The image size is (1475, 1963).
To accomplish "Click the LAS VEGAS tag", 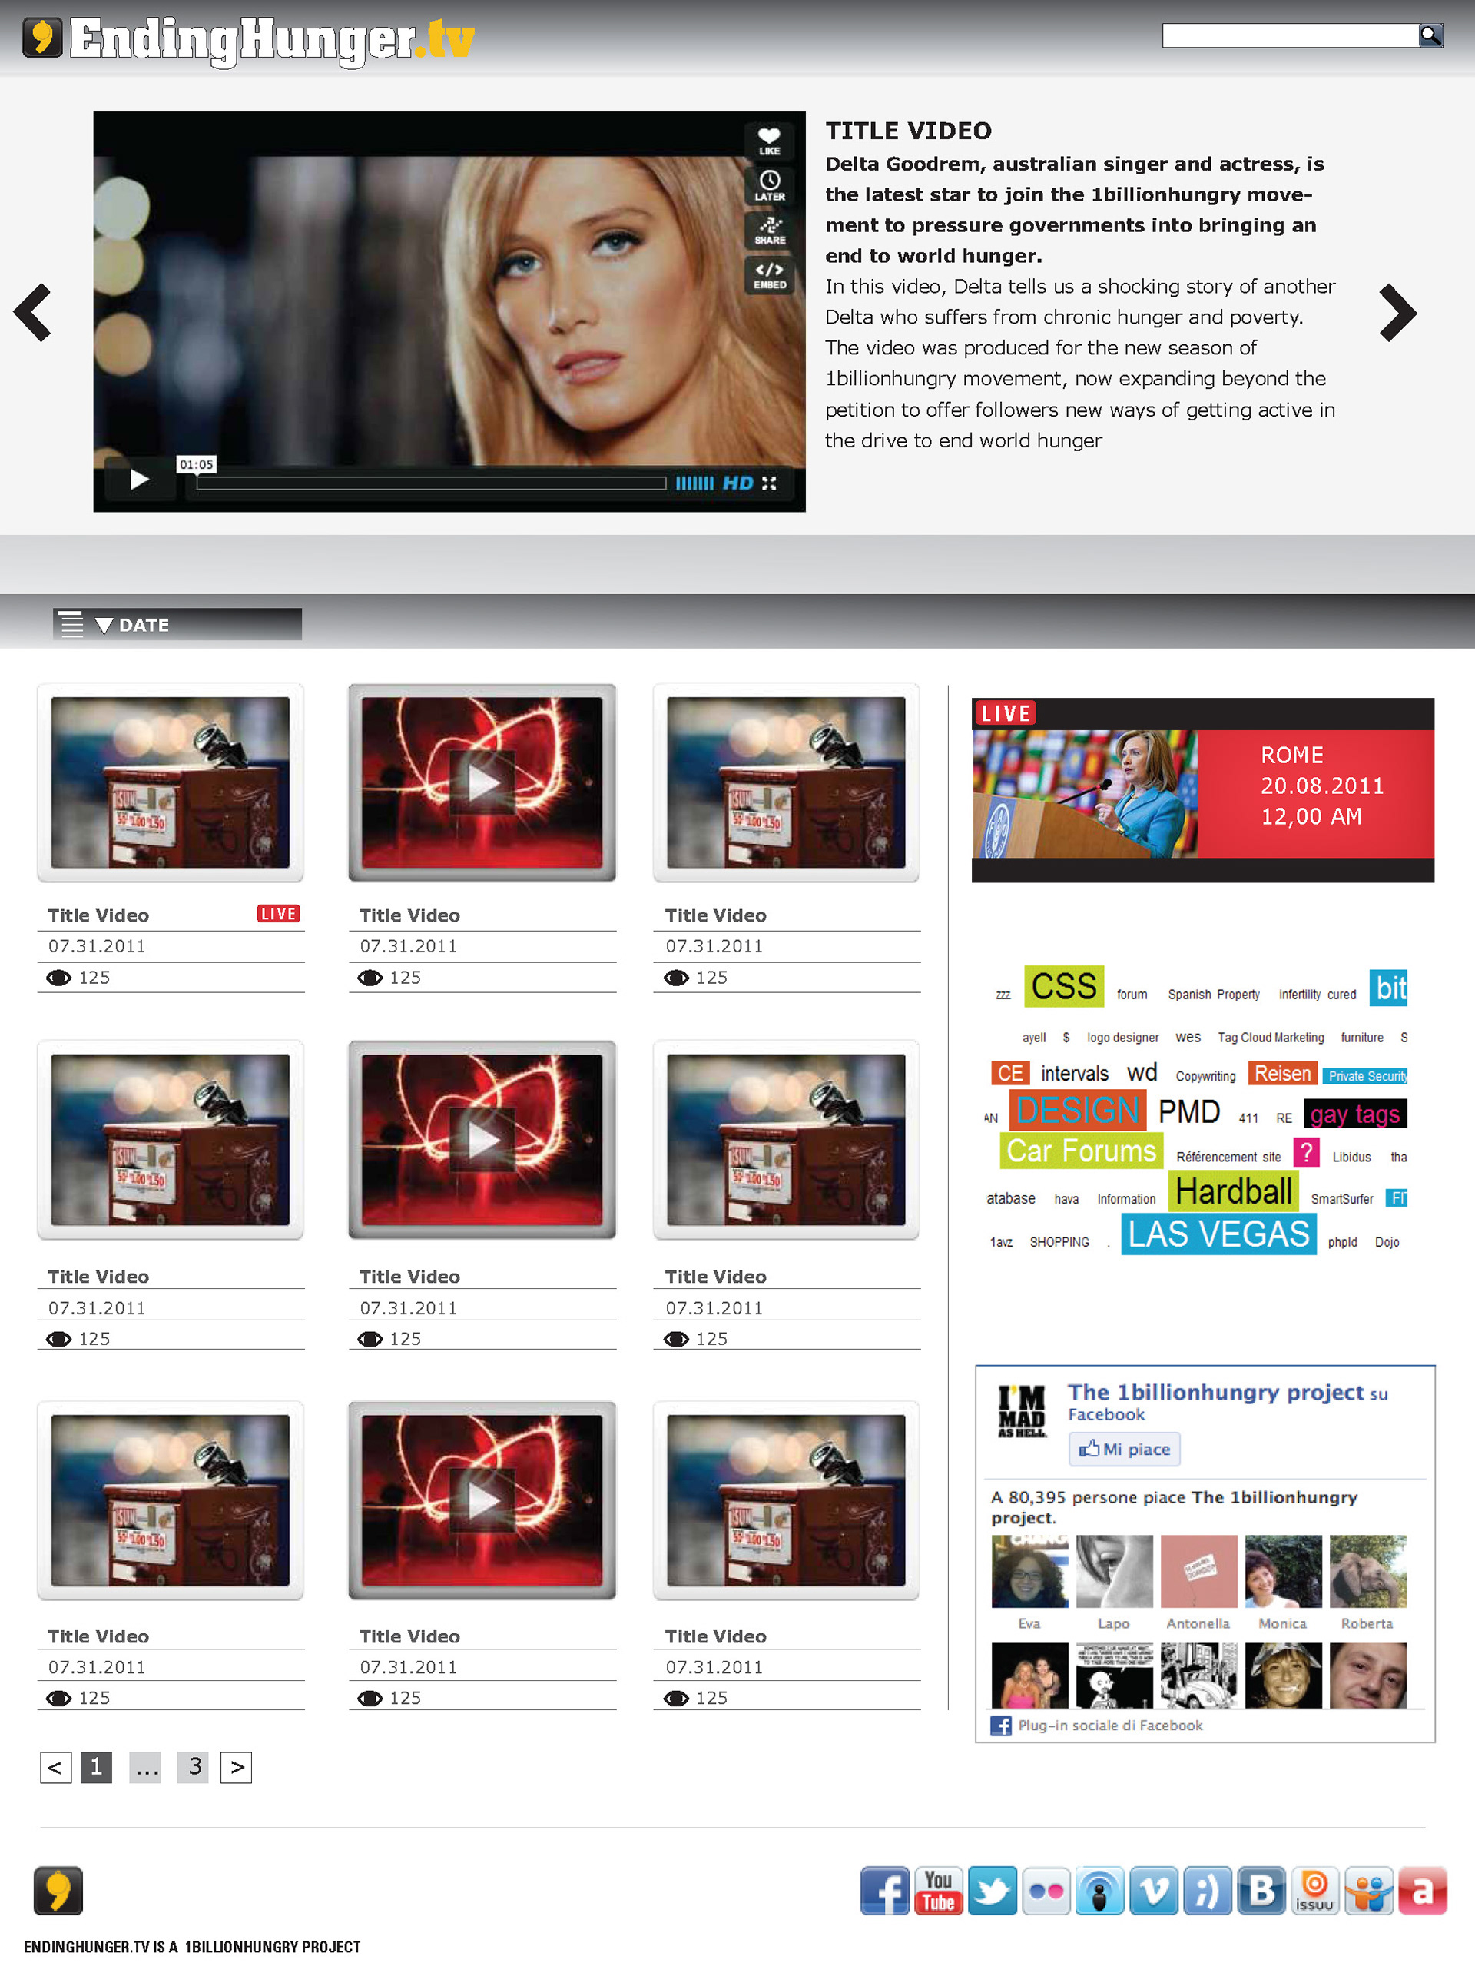I will [x=1218, y=1234].
